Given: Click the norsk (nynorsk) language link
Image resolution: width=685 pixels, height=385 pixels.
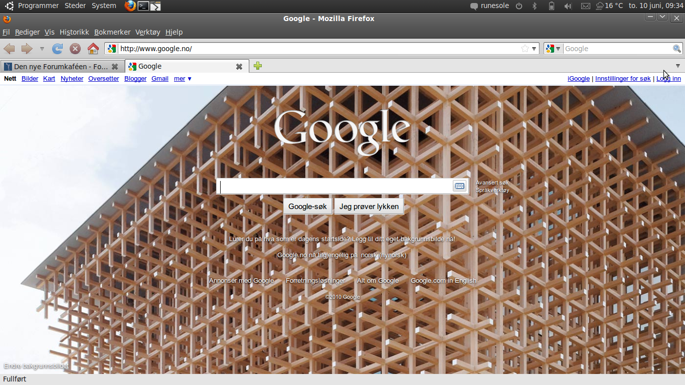Looking at the screenshot, I should [384, 255].
